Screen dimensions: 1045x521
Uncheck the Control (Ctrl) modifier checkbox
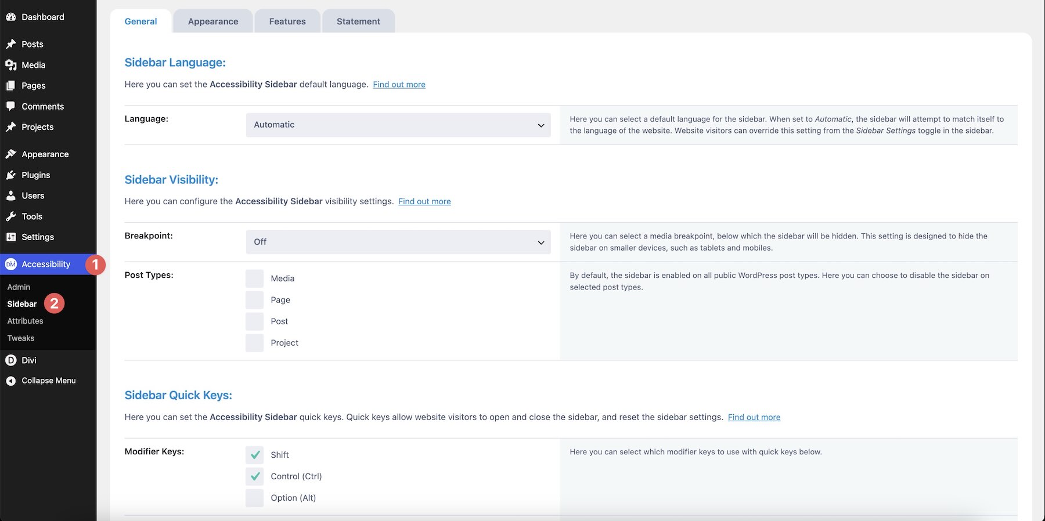click(254, 476)
